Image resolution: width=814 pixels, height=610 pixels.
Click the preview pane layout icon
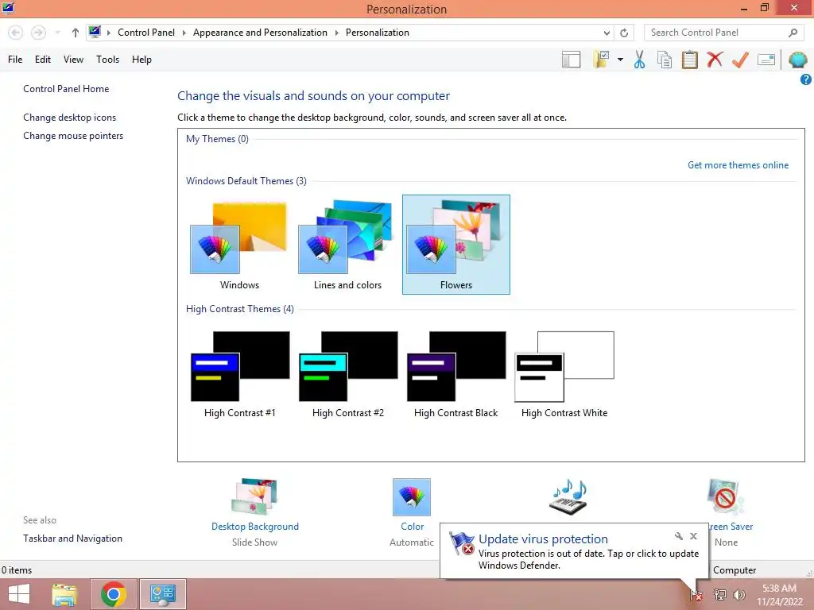[x=571, y=60]
